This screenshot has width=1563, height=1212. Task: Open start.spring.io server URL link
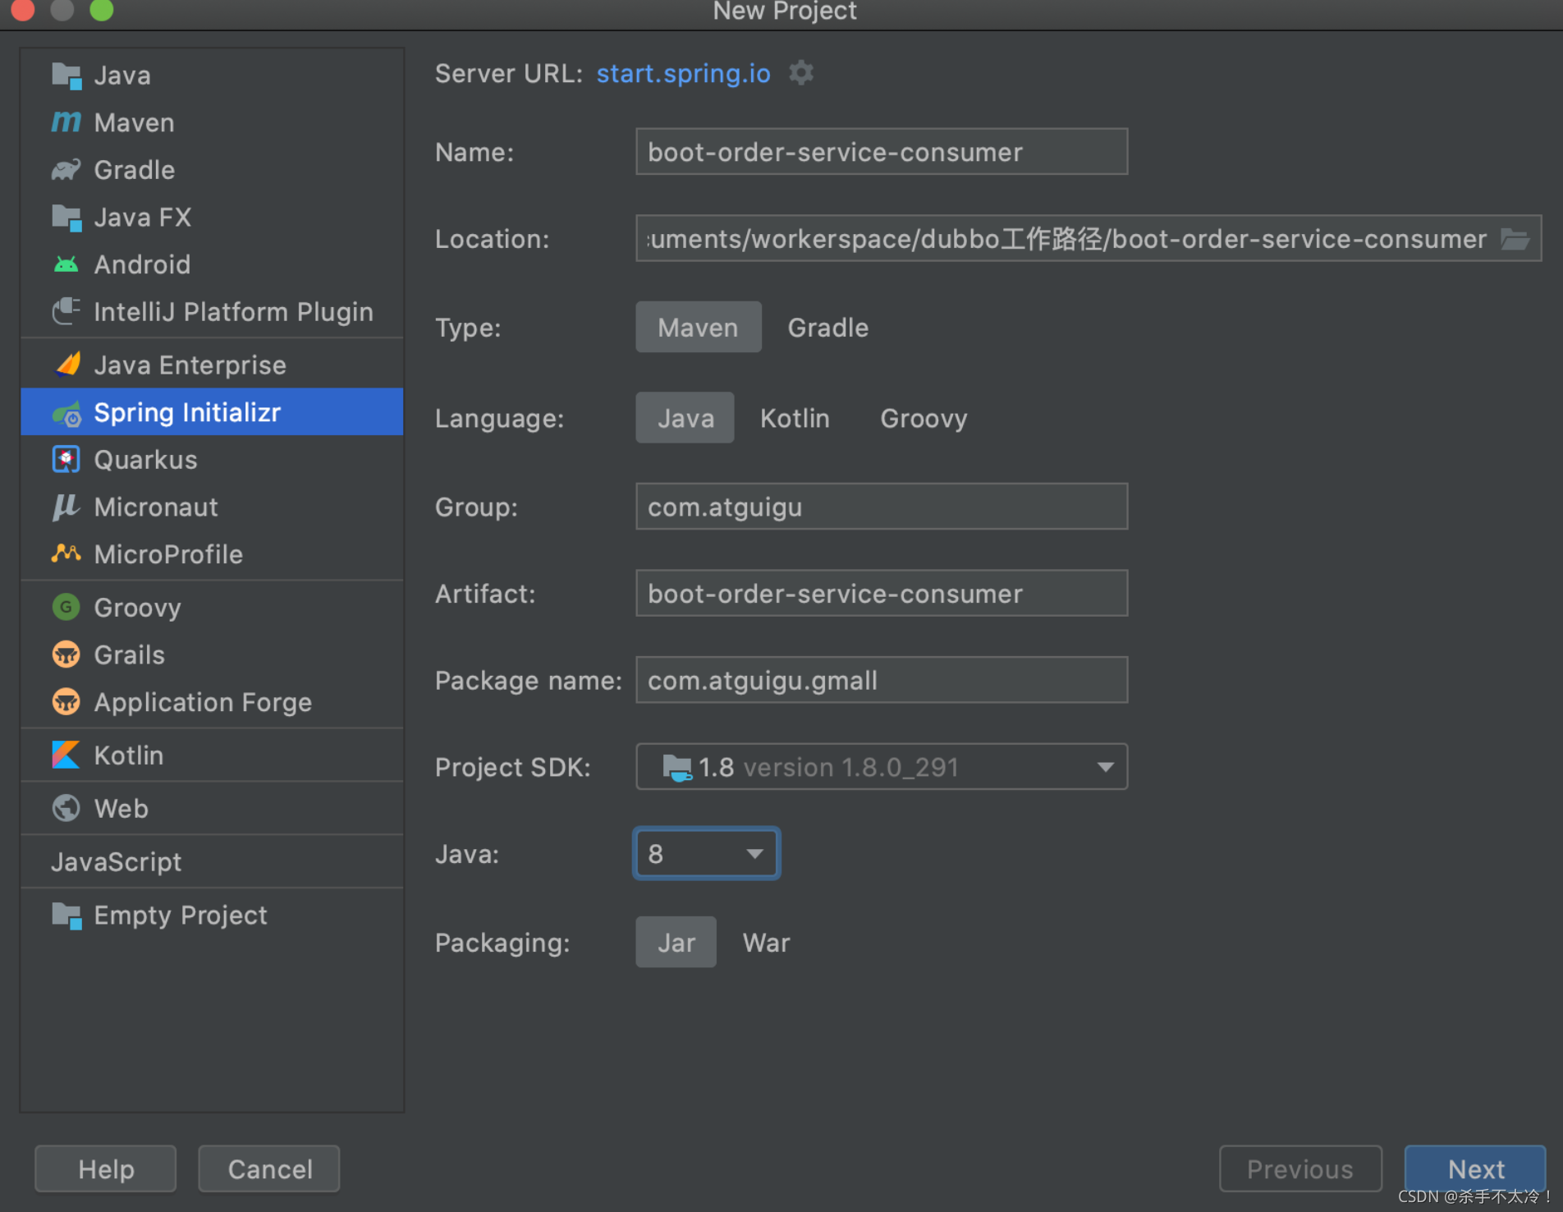pos(683,73)
